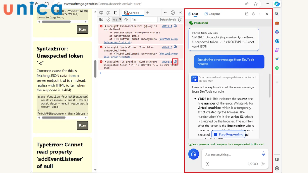Click the add screenshot icon in chat box
The height and width of the screenshot is (173, 308).
tap(208, 164)
